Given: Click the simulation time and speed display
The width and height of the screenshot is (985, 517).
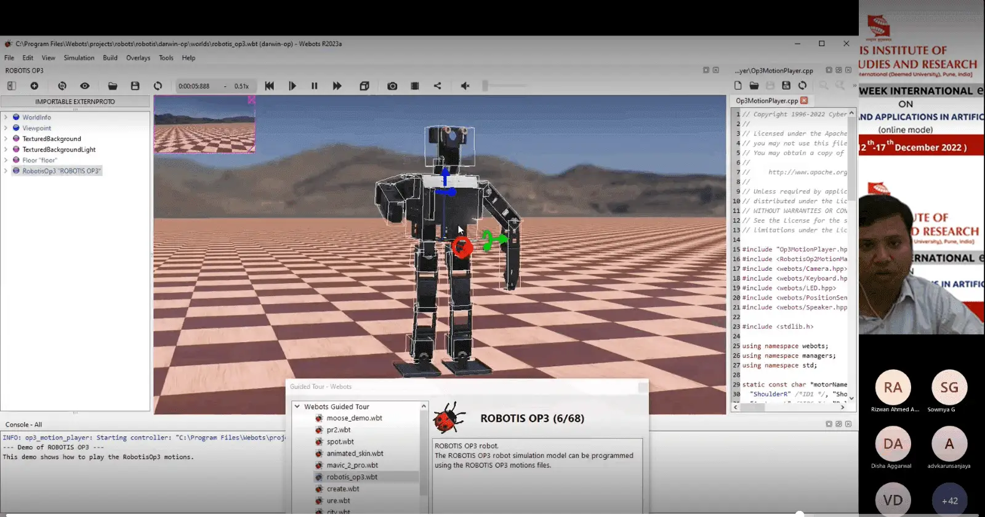Looking at the screenshot, I should (215, 86).
